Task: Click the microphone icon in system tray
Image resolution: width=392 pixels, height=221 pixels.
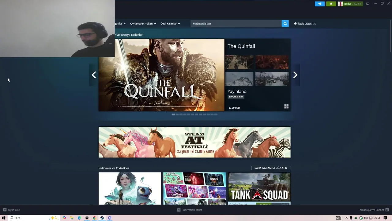Action: [351, 218]
